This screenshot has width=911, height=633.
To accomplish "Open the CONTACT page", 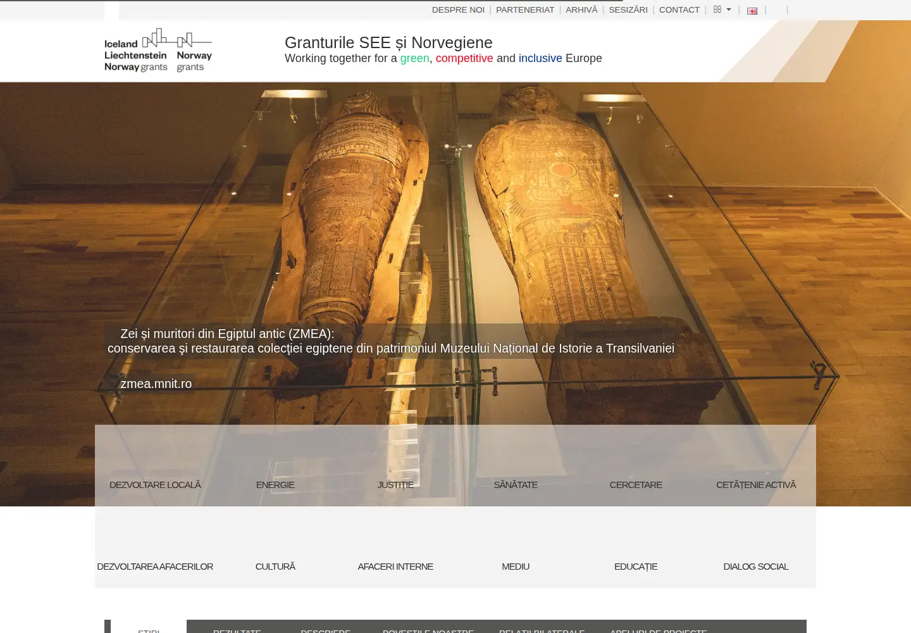I will pyautogui.click(x=679, y=9).
